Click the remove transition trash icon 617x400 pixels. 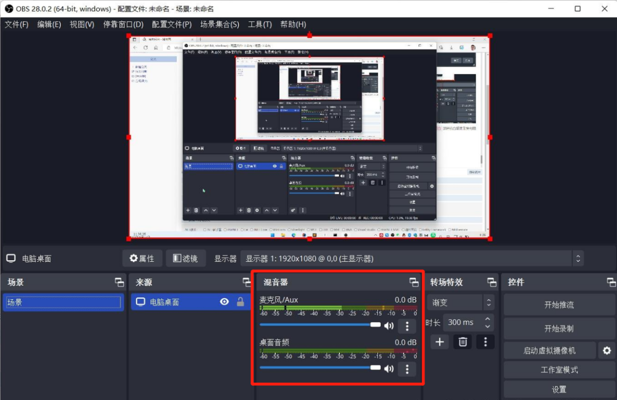(462, 342)
